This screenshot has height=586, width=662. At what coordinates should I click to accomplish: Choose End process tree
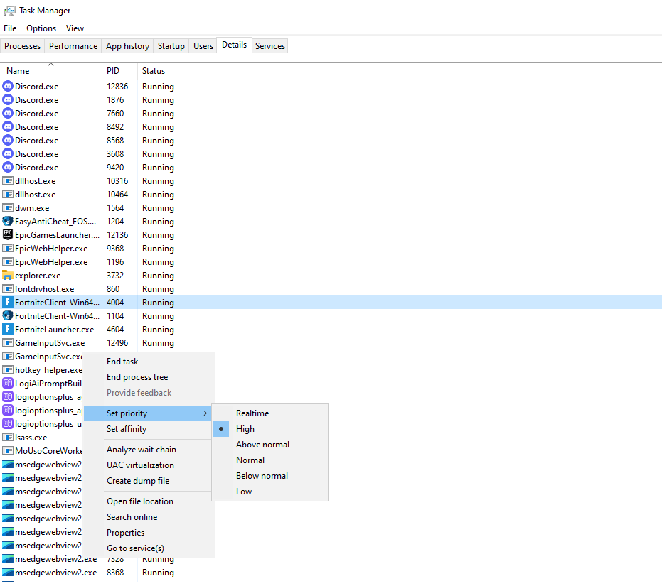[x=149, y=377]
